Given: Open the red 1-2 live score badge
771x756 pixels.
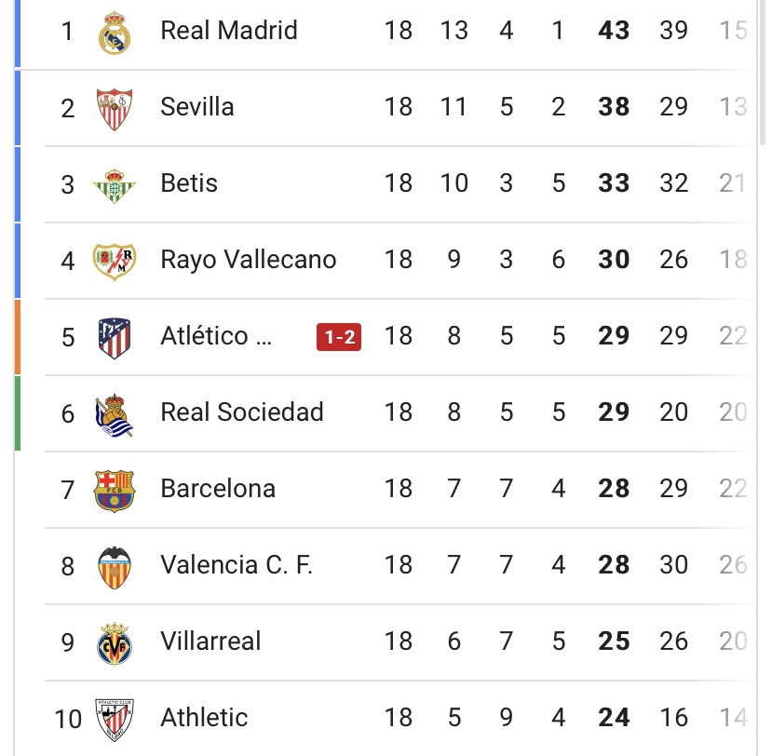Looking at the screenshot, I should point(339,337).
